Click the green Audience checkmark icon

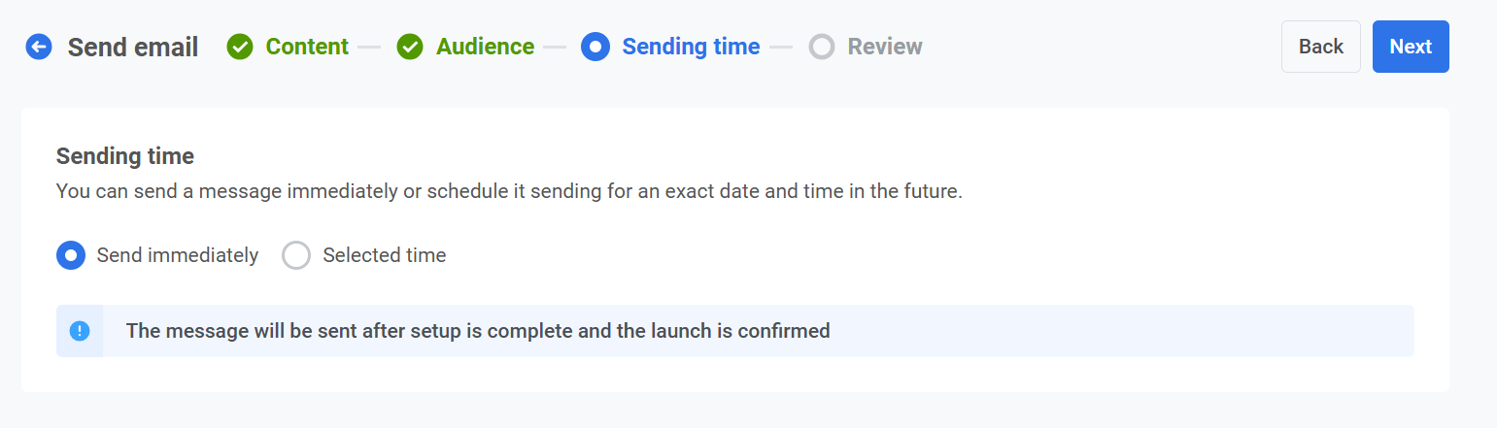click(x=410, y=47)
